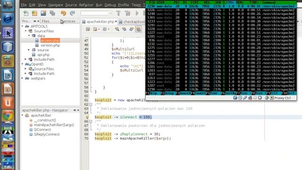Open the Refactor menu
Screen dimensions: 302x170
86,5
